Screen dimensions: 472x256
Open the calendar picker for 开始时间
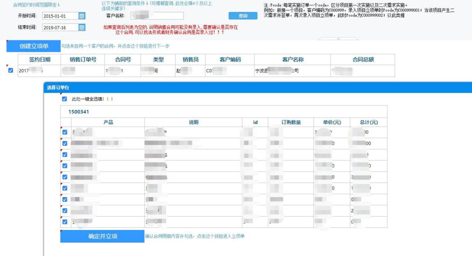82,16
